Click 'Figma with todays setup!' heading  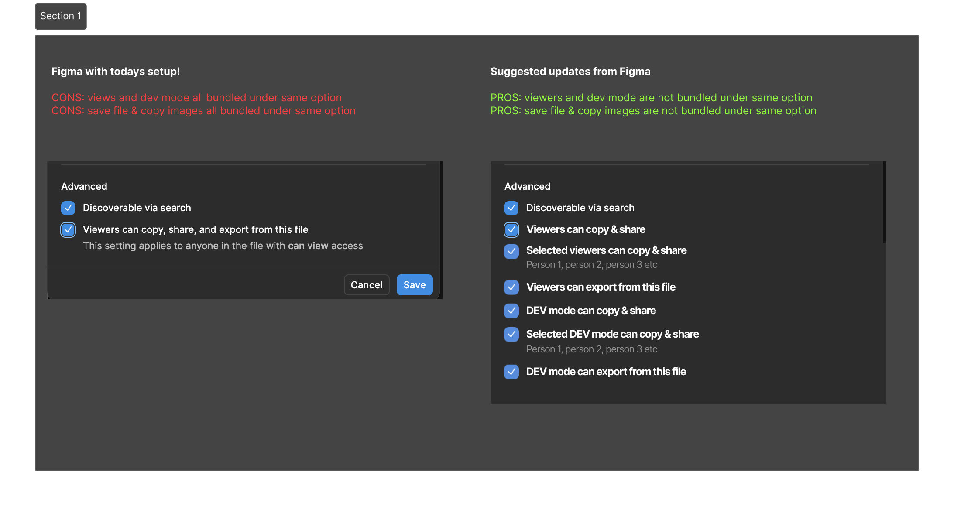[x=116, y=72]
